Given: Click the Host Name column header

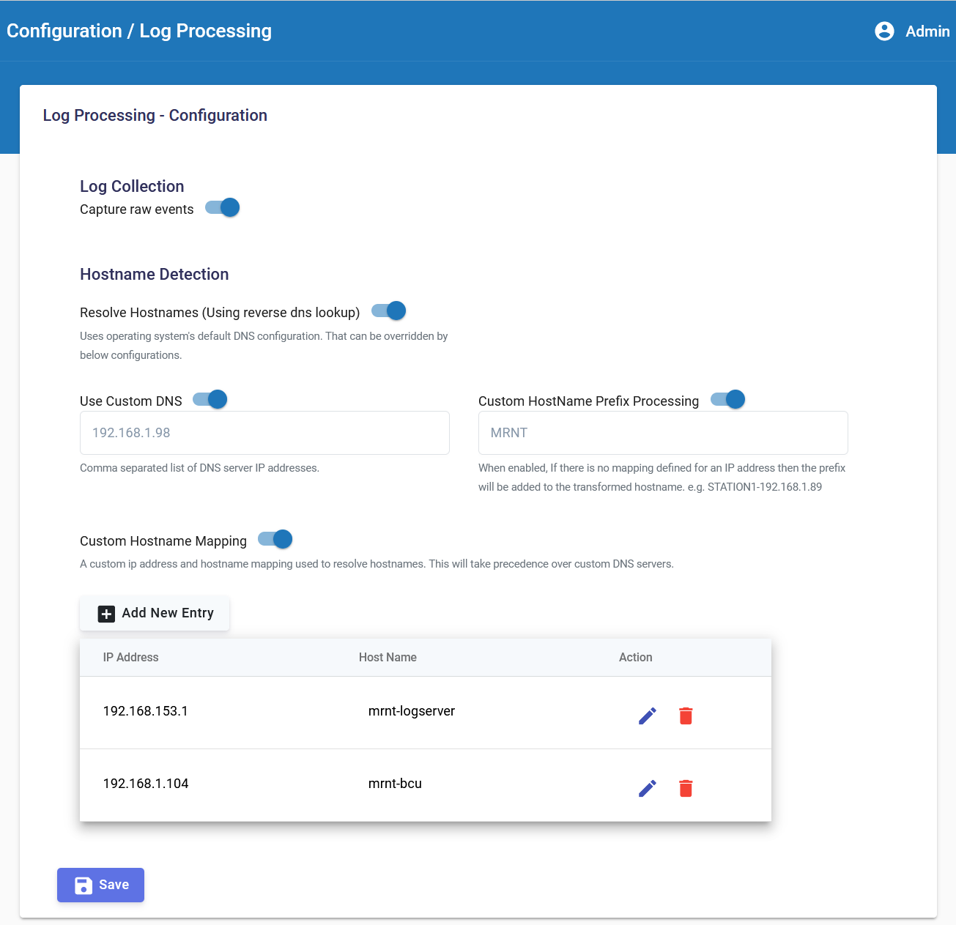Looking at the screenshot, I should [x=388, y=658].
